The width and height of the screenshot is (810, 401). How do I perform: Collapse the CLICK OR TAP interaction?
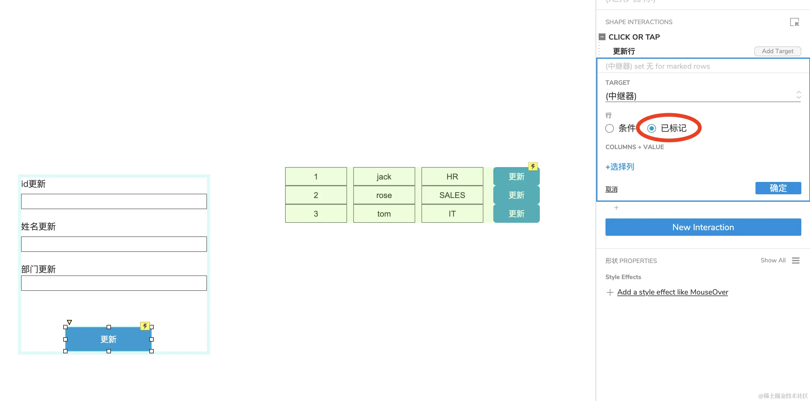coord(602,37)
